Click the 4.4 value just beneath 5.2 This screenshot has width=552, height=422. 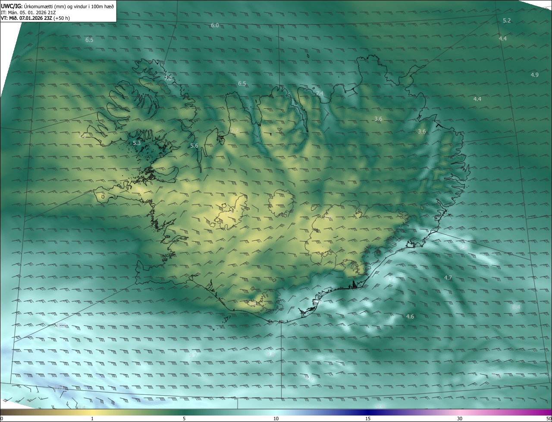(x=503, y=39)
